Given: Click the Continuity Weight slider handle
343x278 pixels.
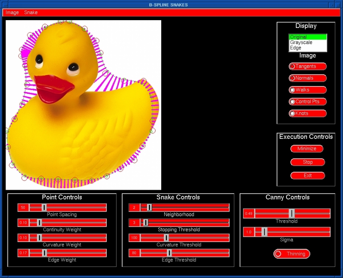Looking at the screenshot, I should pos(39,223).
